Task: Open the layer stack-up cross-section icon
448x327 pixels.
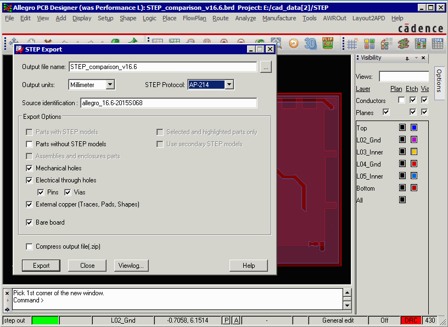Action: pyautogui.click(x=404, y=44)
